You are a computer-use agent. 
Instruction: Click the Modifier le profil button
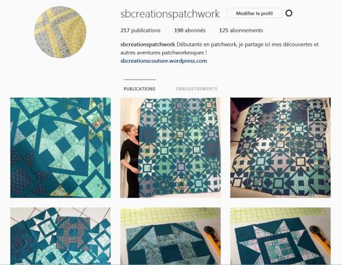254,14
